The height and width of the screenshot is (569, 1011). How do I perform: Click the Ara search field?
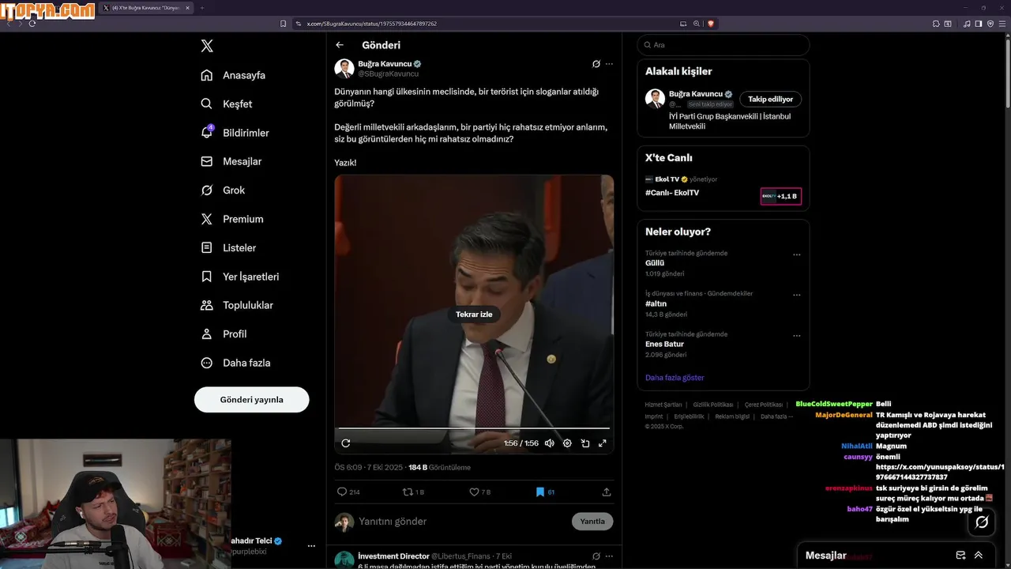click(723, 45)
